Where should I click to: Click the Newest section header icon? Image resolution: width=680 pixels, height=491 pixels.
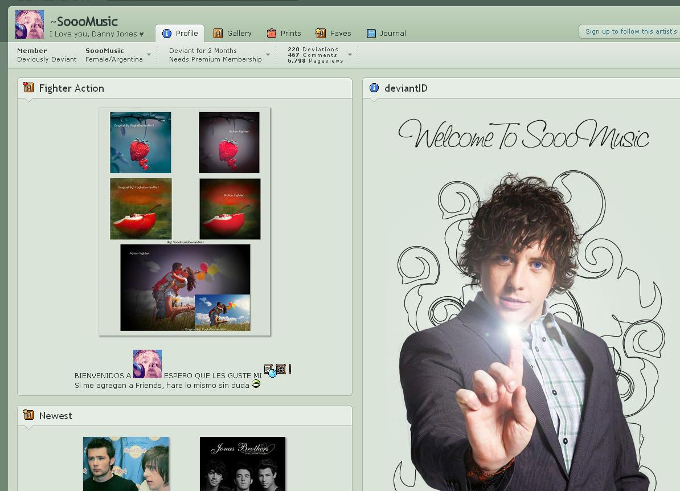(28, 415)
